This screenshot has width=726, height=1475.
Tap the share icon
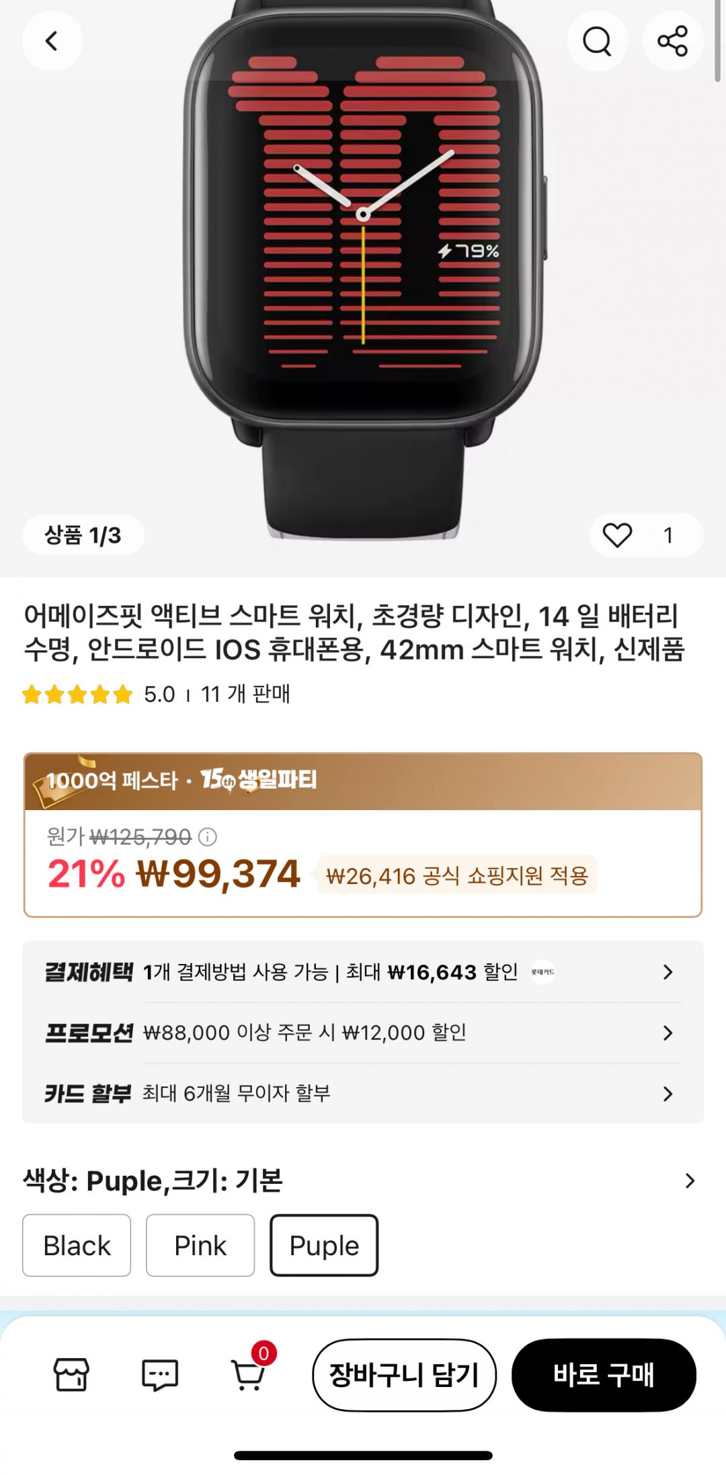(x=673, y=42)
